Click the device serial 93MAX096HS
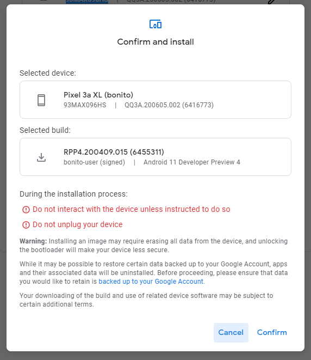The width and height of the screenshot is (311, 360). [x=85, y=105]
